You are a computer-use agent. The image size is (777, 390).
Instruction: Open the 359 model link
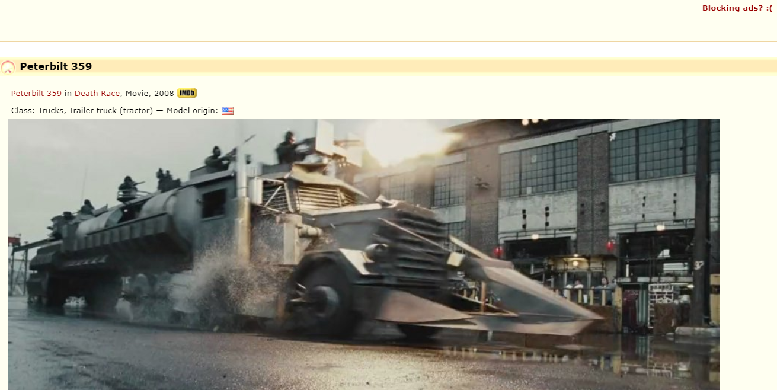point(54,93)
